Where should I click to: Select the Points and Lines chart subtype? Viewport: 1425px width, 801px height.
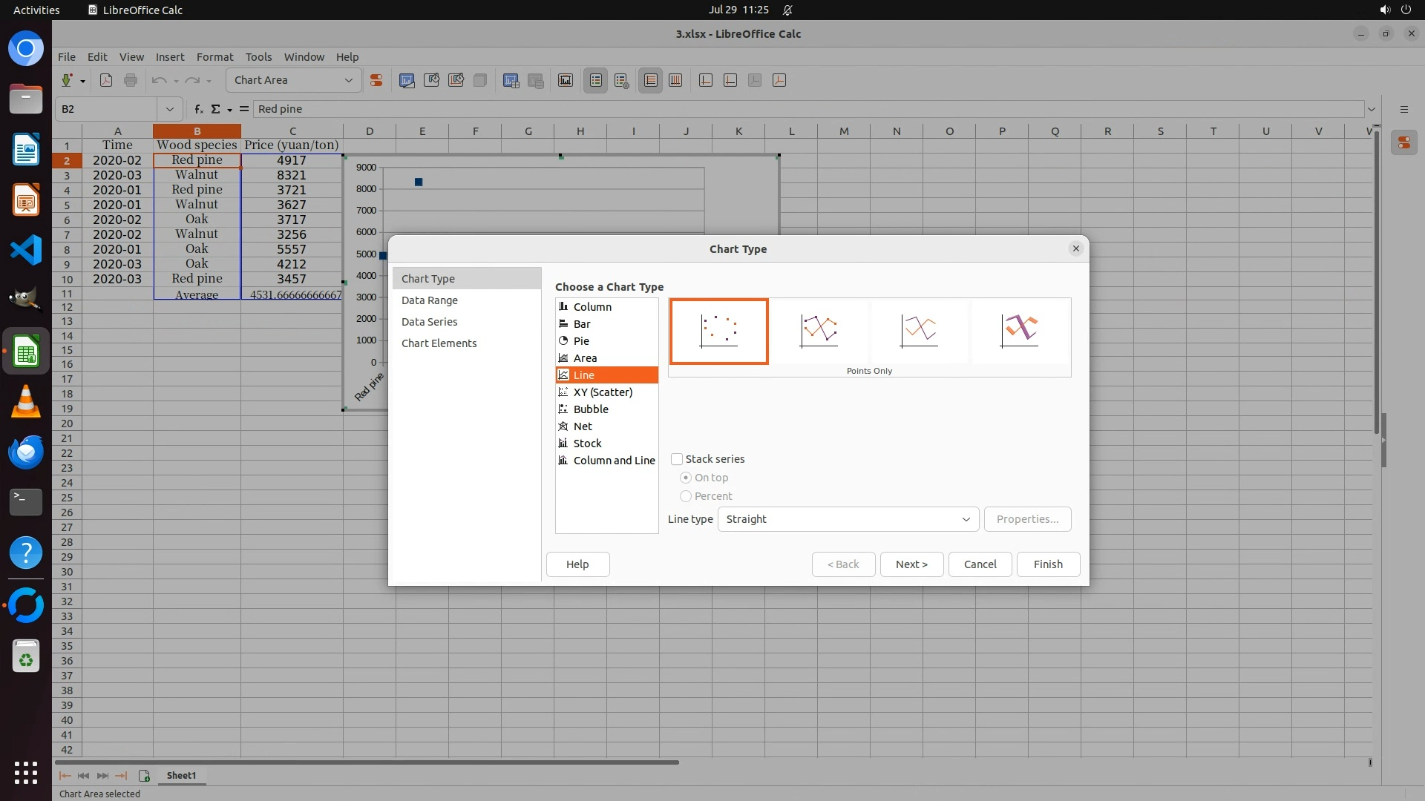(819, 332)
